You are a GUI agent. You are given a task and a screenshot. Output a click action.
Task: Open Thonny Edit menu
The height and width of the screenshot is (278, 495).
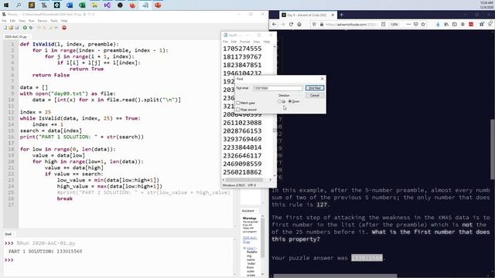pos(12,21)
